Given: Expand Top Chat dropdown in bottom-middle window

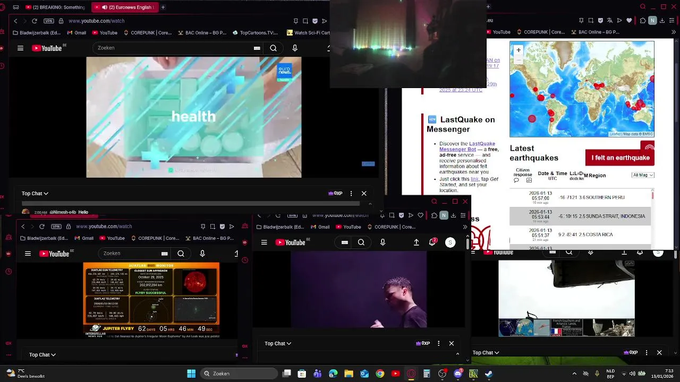Looking at the screenshot, I should click(278, 343).
